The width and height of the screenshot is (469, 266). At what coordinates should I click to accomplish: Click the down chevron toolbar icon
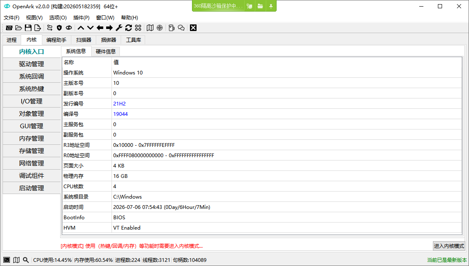pyautogui.click(x=90, y=28)
